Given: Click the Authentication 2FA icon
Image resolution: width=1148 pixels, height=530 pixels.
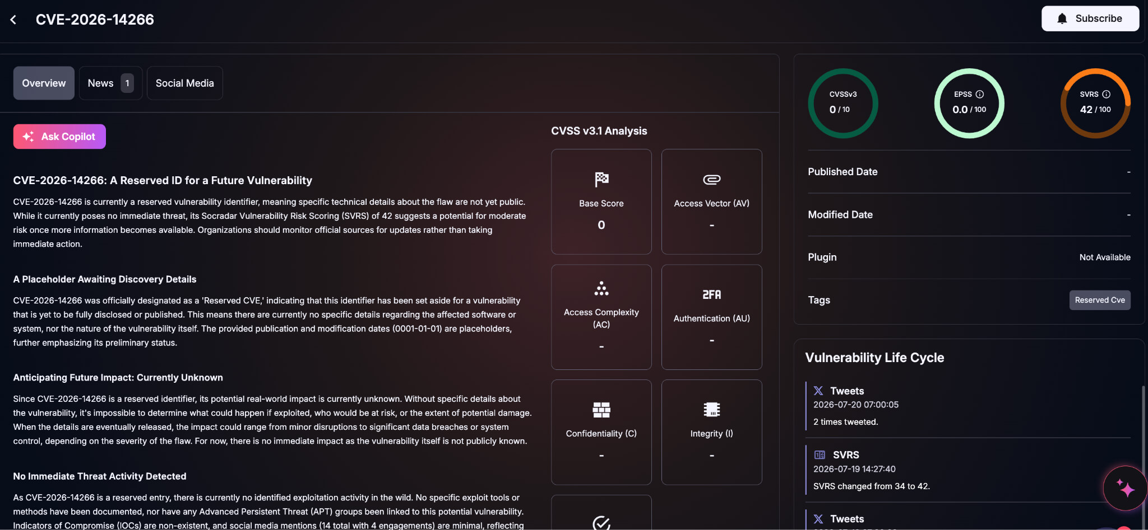Looking at the screenshot, I should click(712, 294).
